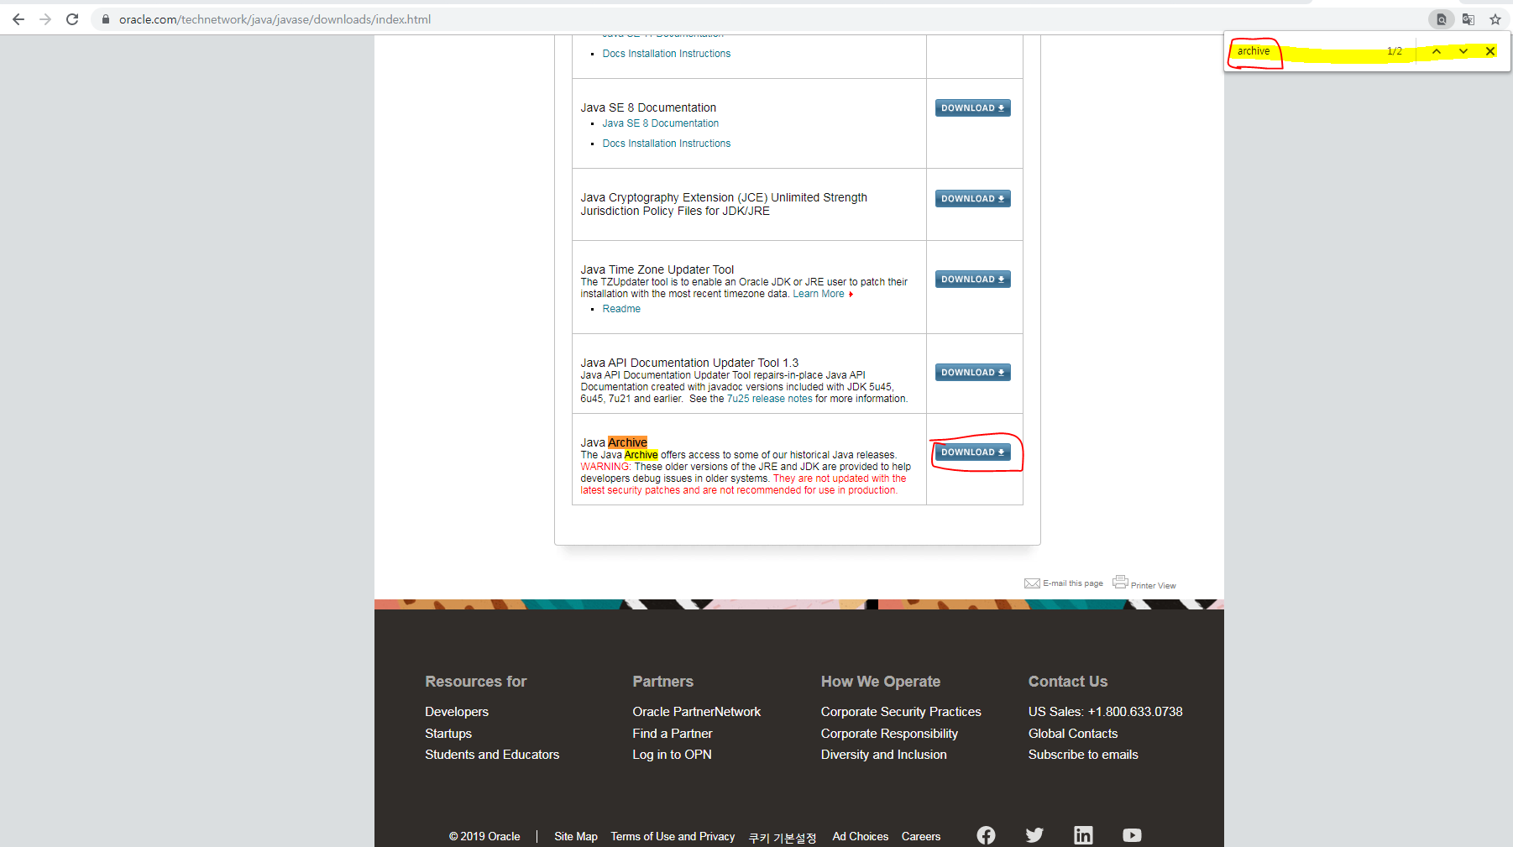Open 7u25 release notes link

click(x=769, y=399)
